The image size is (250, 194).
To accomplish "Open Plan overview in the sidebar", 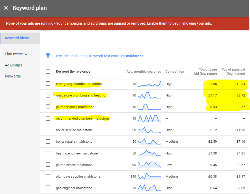I will 16,54.
